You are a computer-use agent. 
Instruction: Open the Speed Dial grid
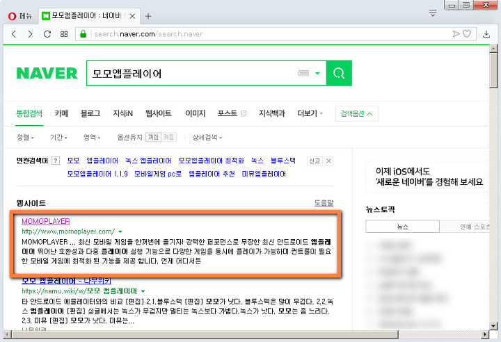pyautogui.click(x=64, y=34)
